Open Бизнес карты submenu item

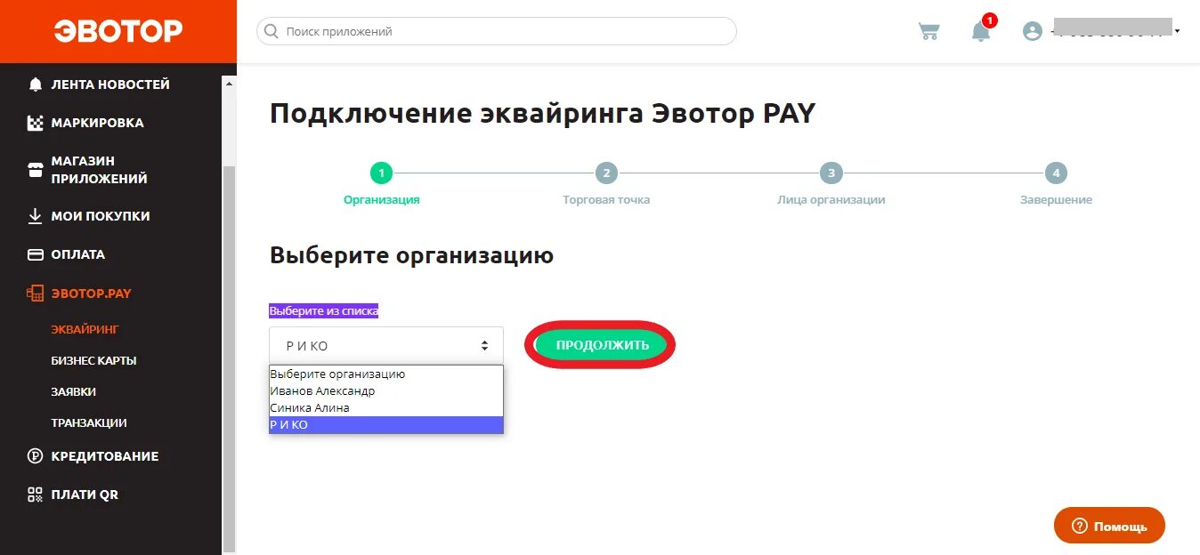[93, 361]
